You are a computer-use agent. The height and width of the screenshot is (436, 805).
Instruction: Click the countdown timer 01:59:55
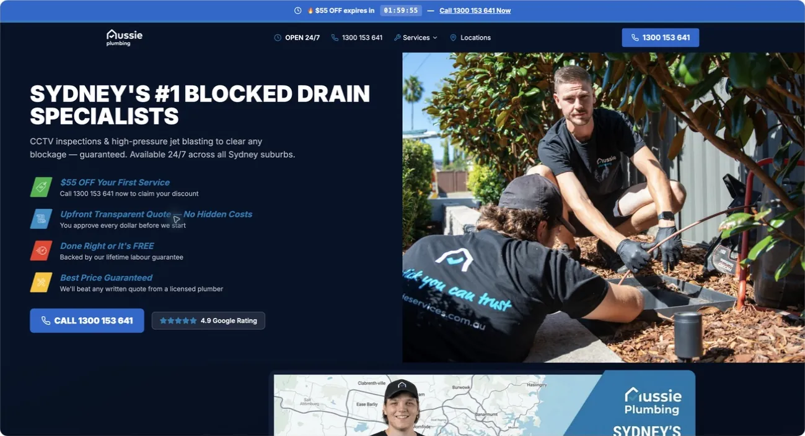click(x=400, y=11)
